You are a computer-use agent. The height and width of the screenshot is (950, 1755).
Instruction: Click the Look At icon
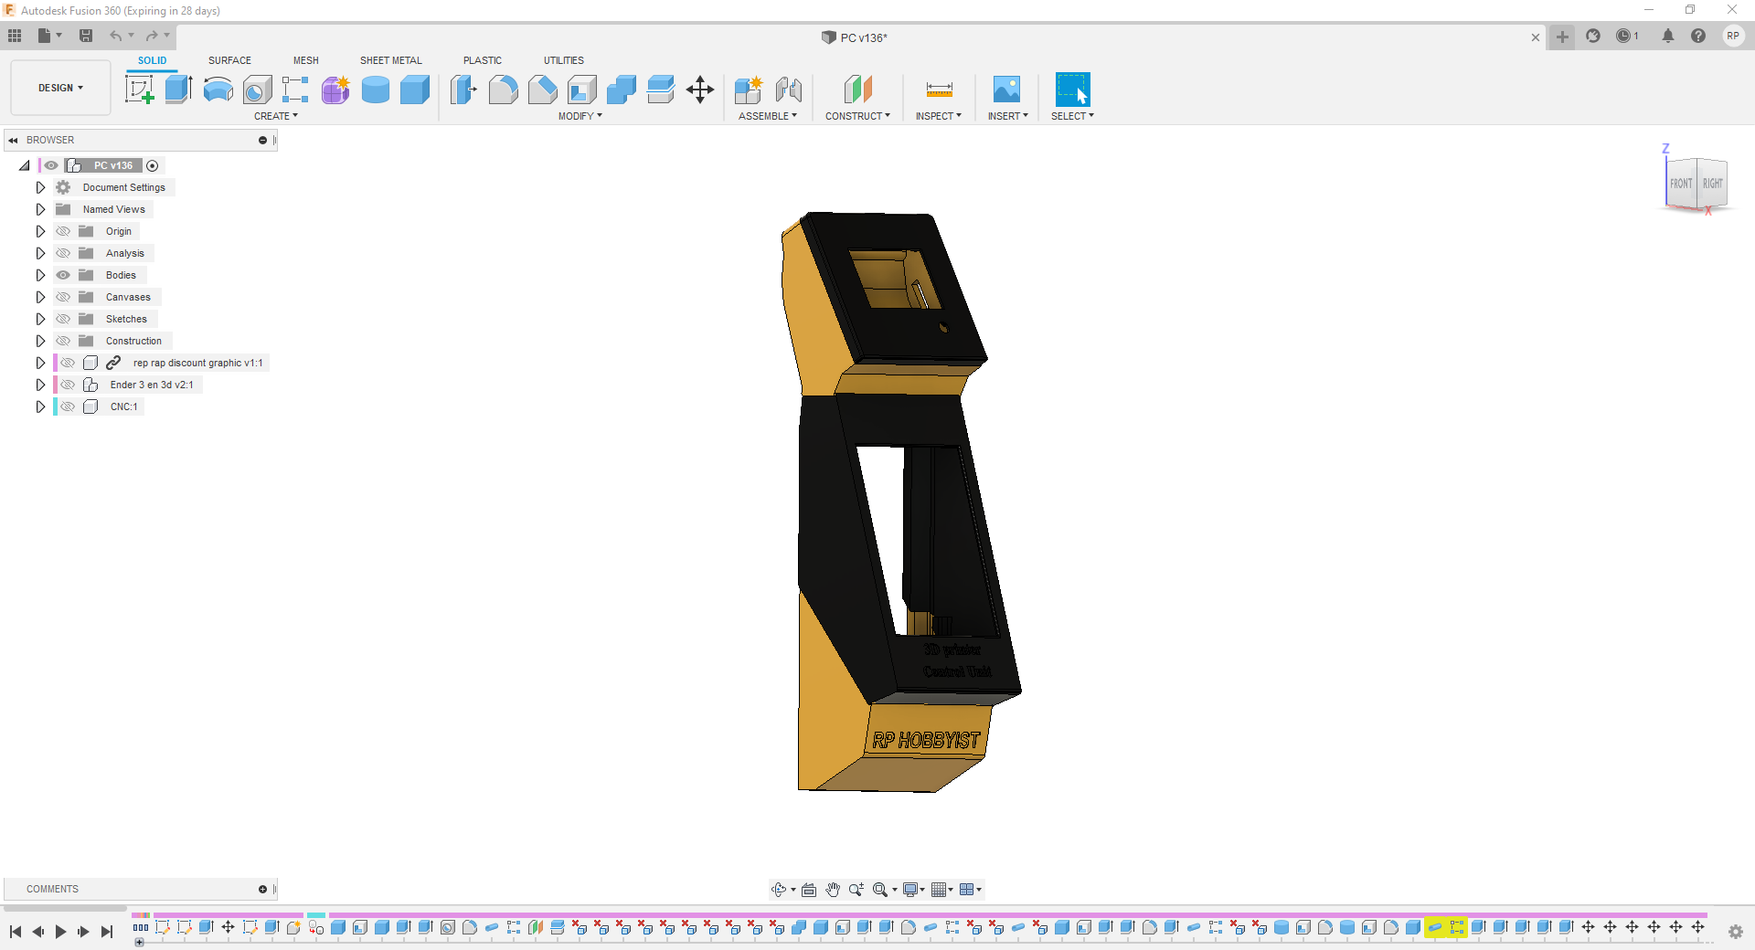point(809,890)
